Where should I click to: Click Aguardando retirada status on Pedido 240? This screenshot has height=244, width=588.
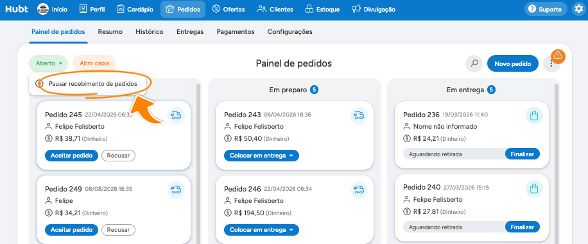(435, 227)
